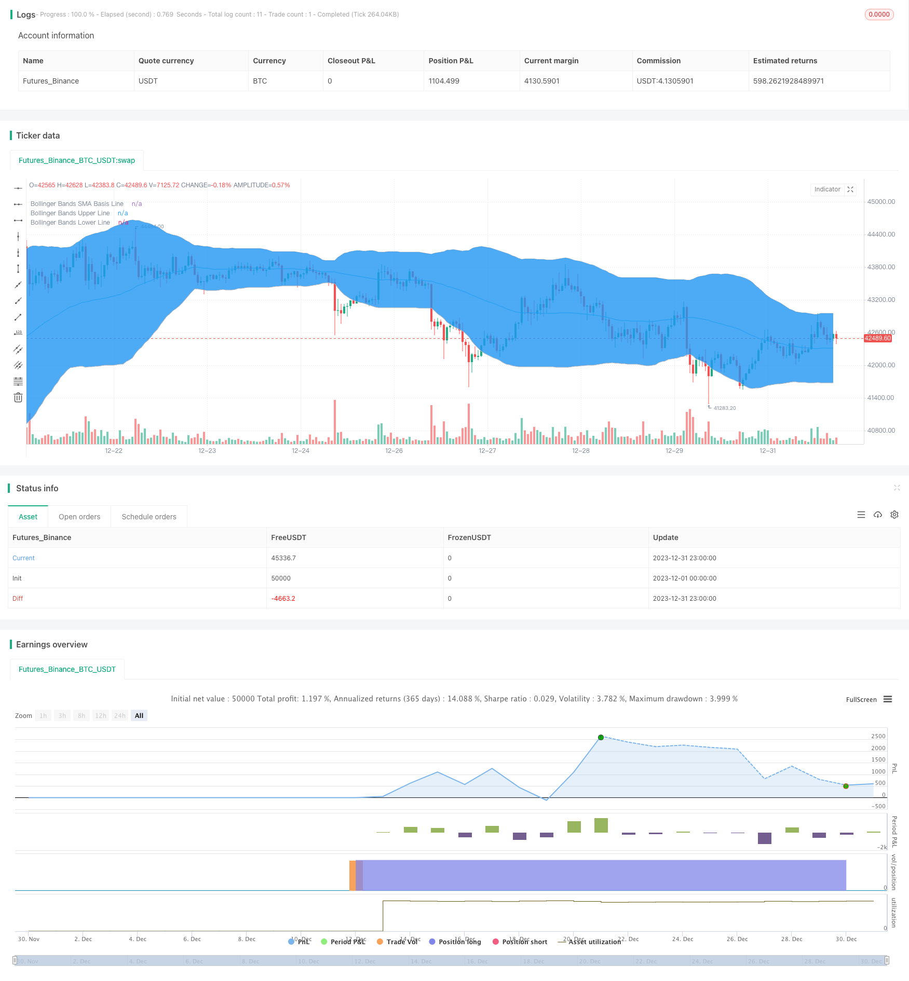The width and height of the screenshot is (909, 981).
Task: Open the earnings chart in FullScreen
Action: pos(861,700)
